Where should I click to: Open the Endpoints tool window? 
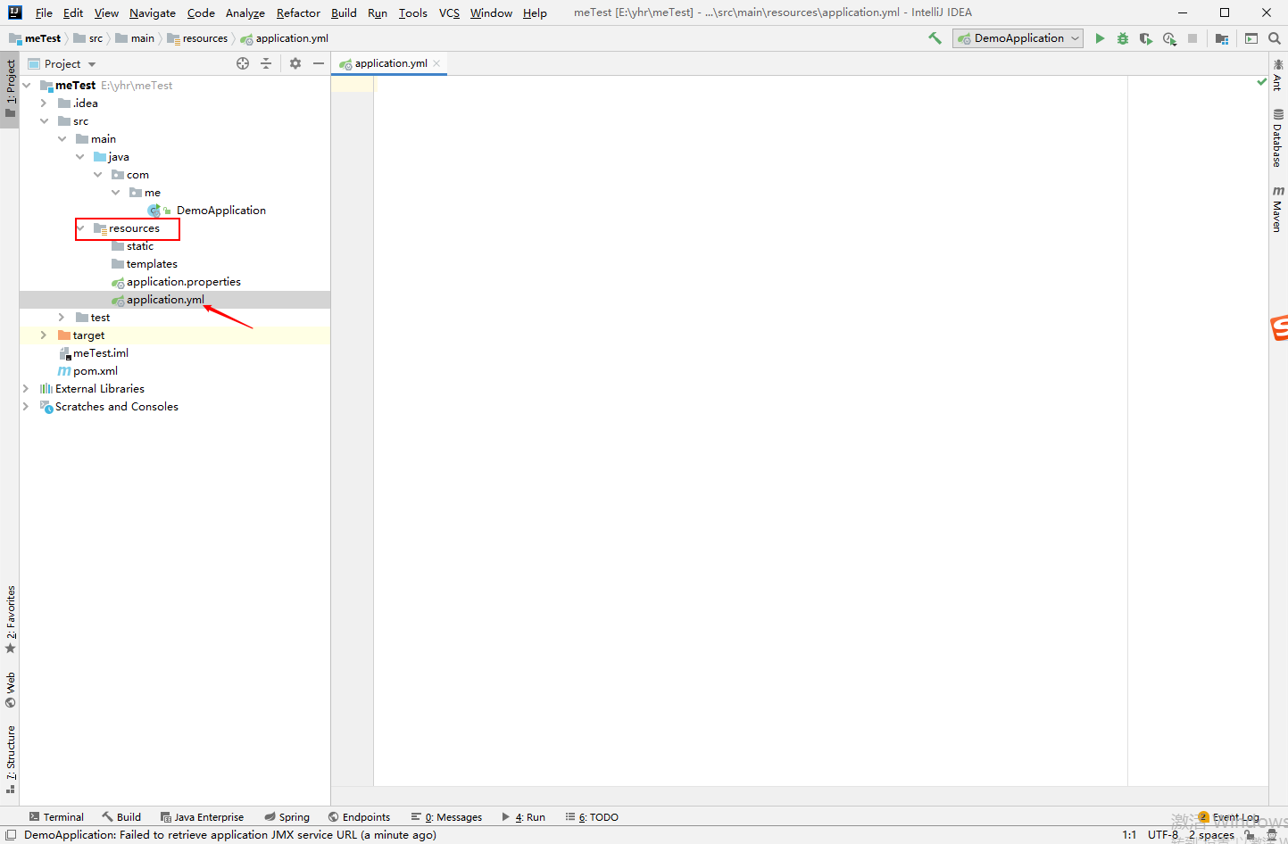click(359, 817)
